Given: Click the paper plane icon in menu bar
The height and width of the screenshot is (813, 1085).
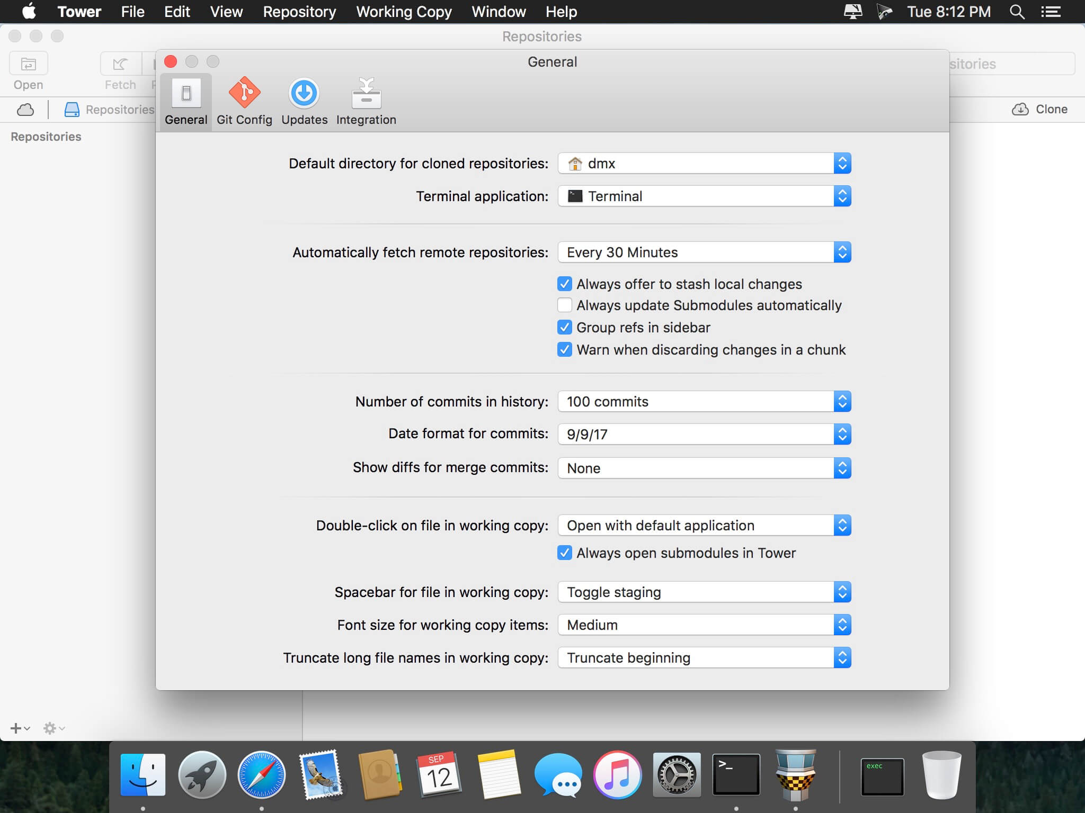Looking at the screenshot, I should (884, 12).
